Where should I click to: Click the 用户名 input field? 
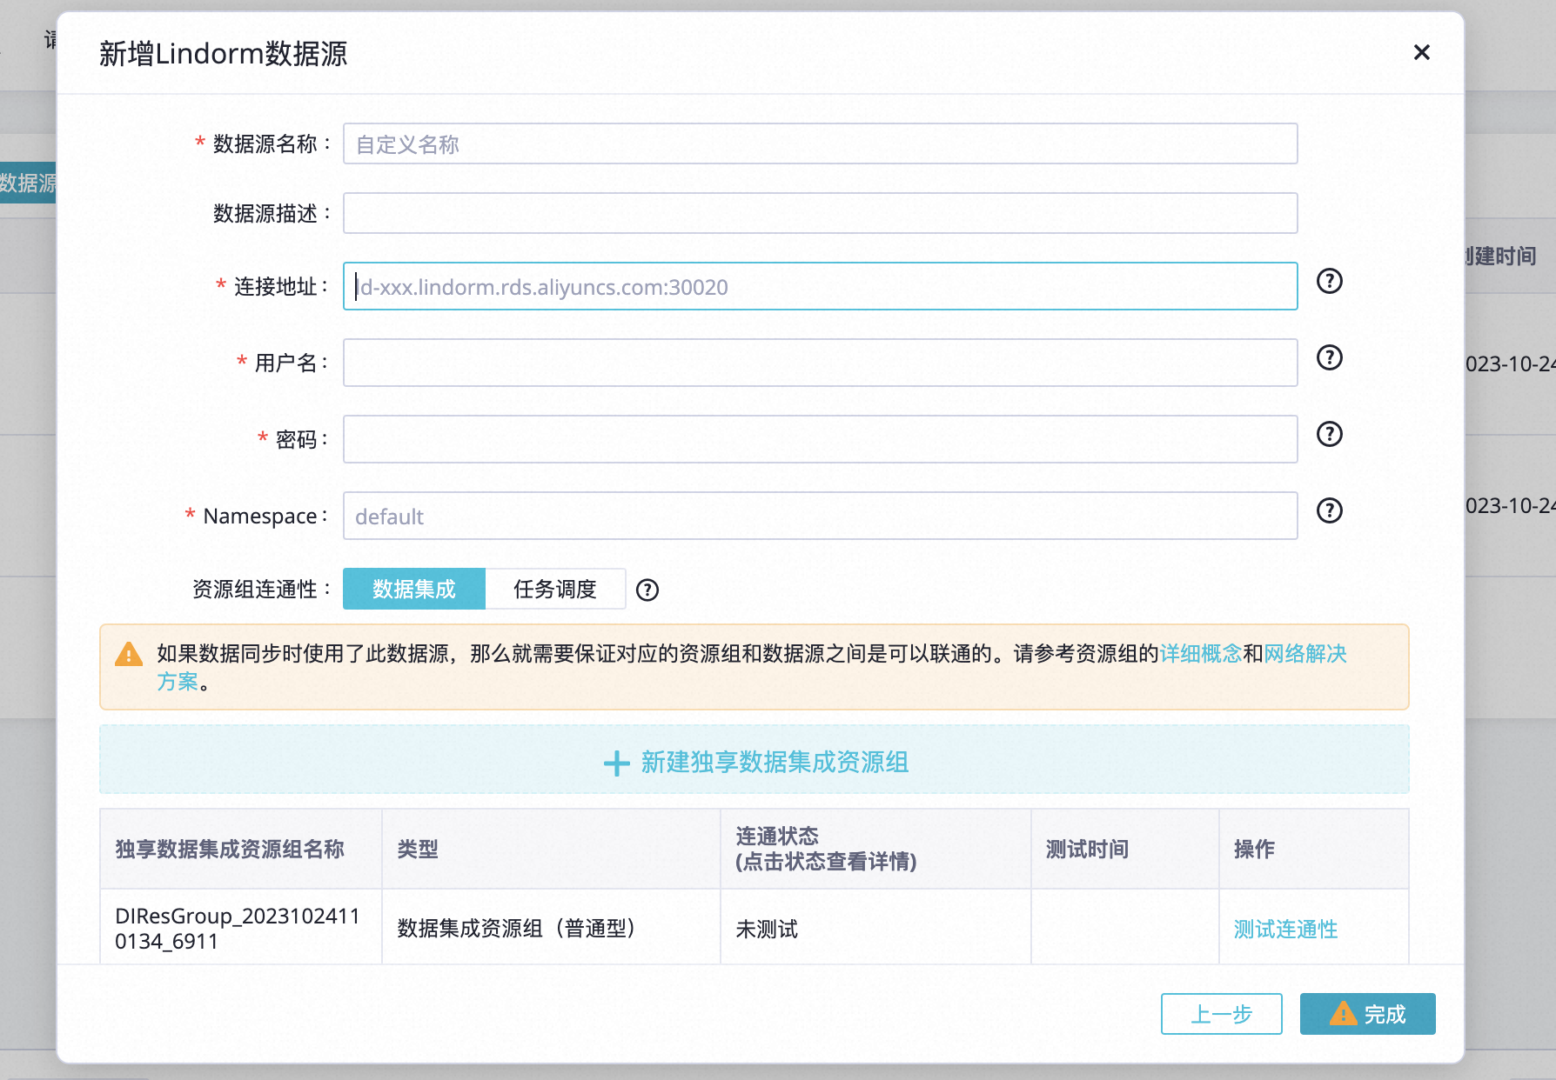click(820, 363)
